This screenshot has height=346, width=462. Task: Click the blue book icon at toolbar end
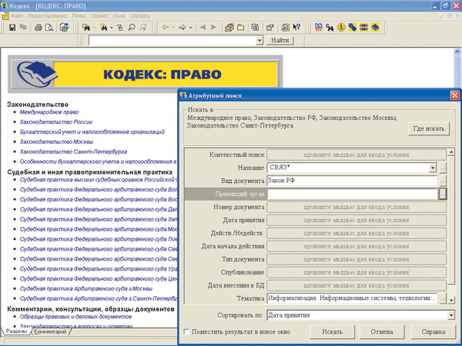coord(375,28)
